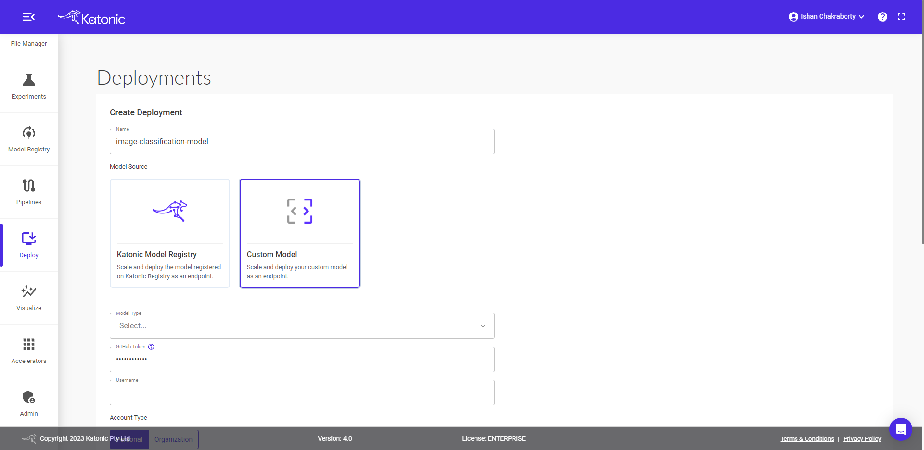Click the Deployments page heading
Viewport: 924px width, 450px height.
coord(154,78)
